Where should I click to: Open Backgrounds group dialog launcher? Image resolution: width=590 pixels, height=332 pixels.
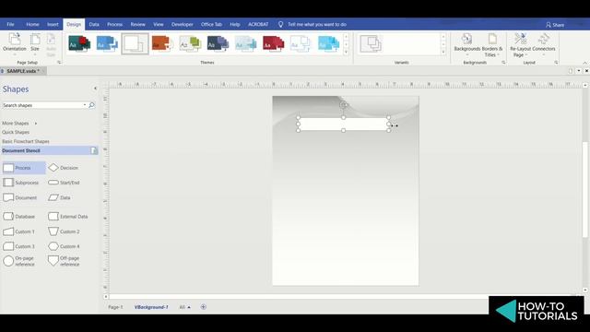[x=503, y=63]
